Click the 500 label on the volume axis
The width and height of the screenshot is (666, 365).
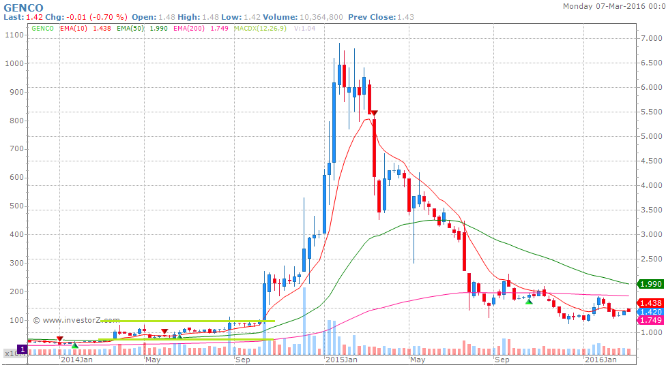[x=16, y=206]
